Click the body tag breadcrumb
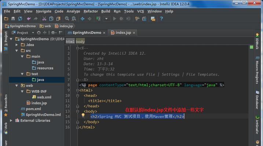Viewport: 263px width, 146px height. point(80,42)
